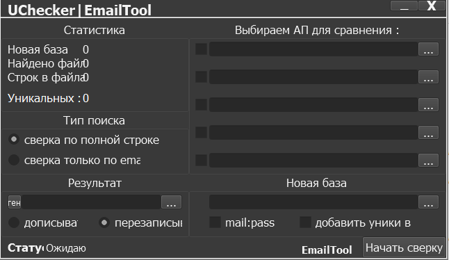Image resolution: width=449 pixels, height=260 pixels.
Task: Focus the Новая база path field
Action: pyautogui.click(x=313, y=202)
